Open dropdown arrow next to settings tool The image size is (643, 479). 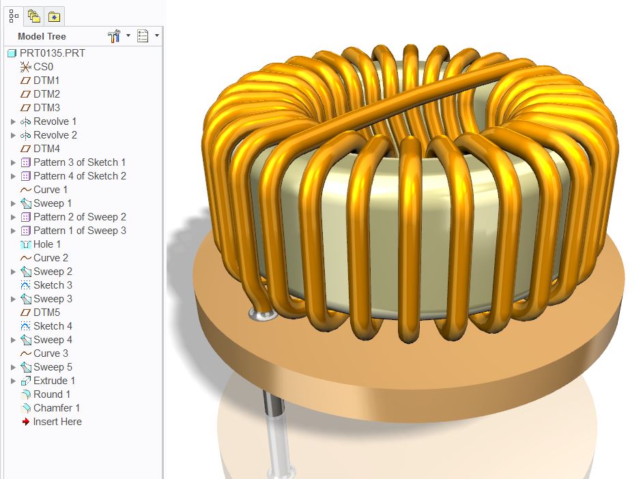point(128,35)
